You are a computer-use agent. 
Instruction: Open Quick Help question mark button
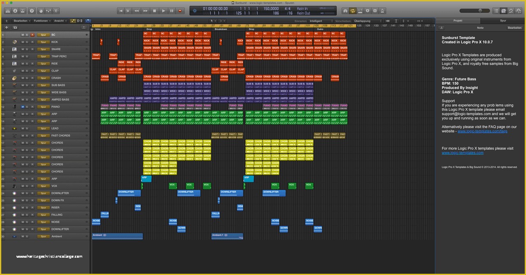(x=32, y=11)
